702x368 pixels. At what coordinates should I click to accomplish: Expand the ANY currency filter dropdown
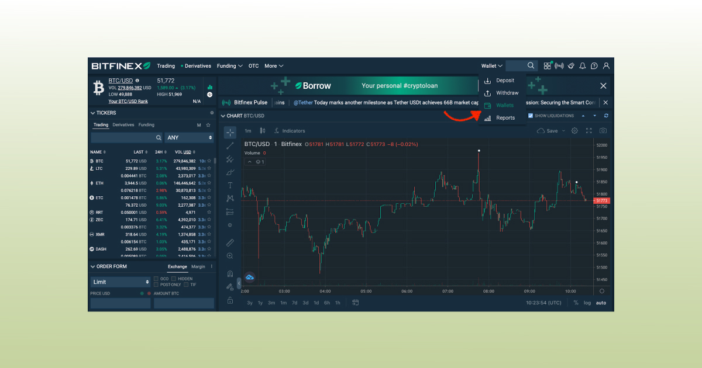189,137
